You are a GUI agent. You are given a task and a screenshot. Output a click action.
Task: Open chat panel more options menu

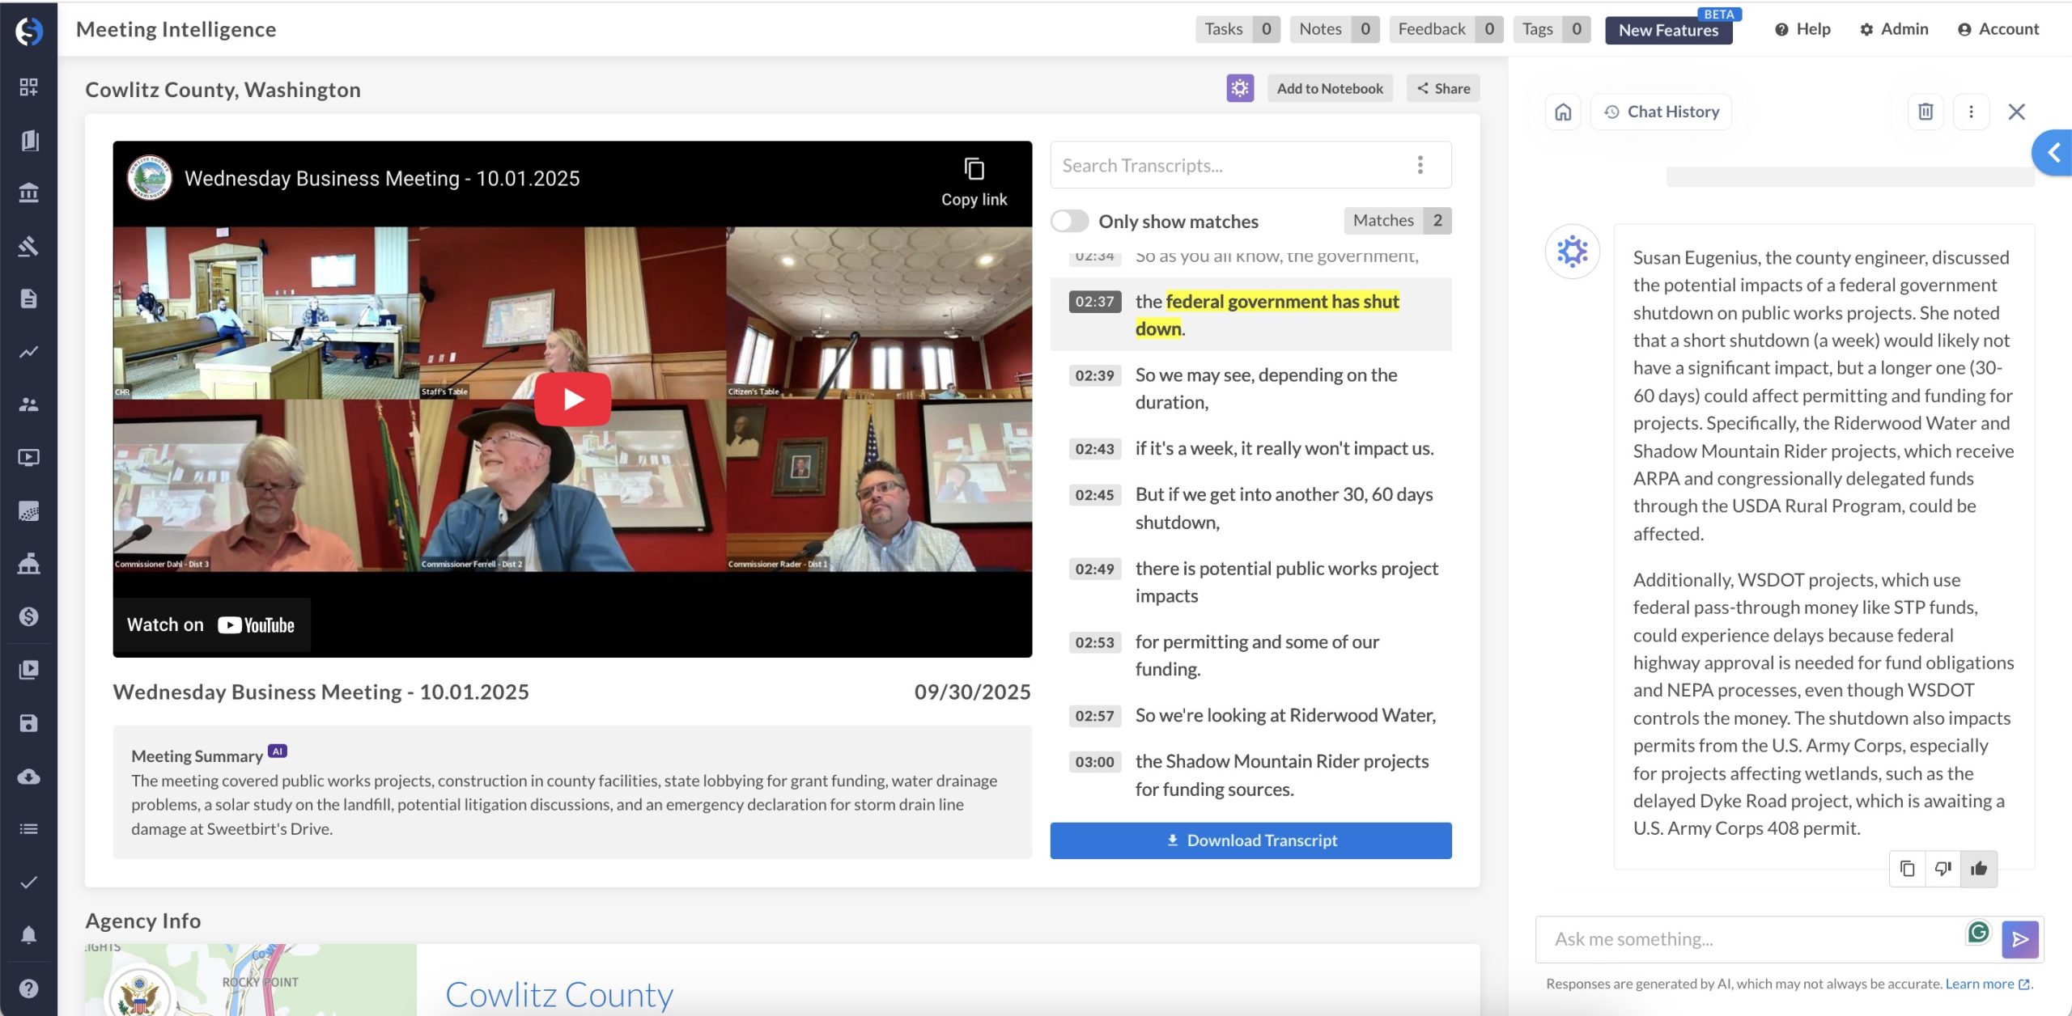[1971, 112]
